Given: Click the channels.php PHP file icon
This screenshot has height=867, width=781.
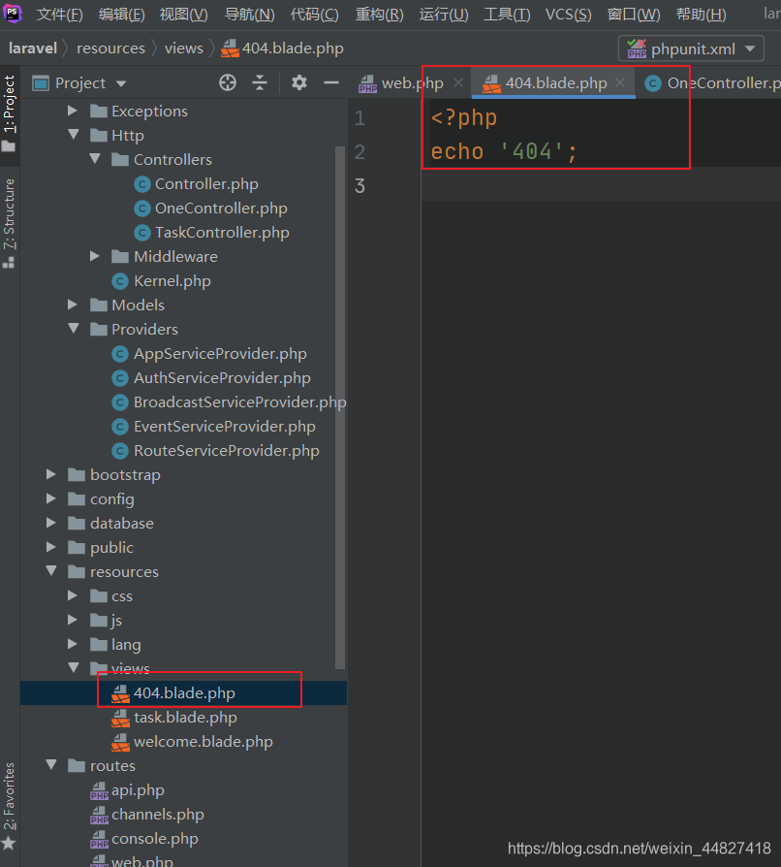Looking at the screenshot, I should coord(100,815).
